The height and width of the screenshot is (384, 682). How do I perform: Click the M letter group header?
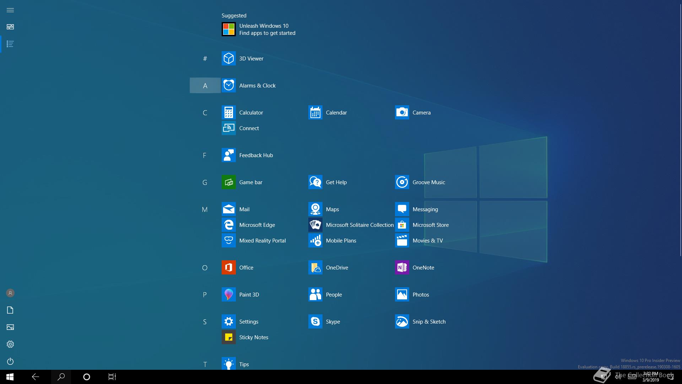coord(205,209)
